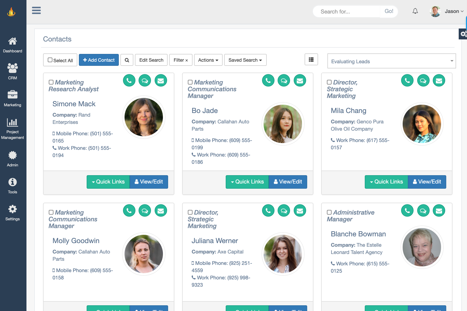Click the chat icon on Bo Jade's card
Viewport: 467px width, 311px height.
click(x=284, y=81)
